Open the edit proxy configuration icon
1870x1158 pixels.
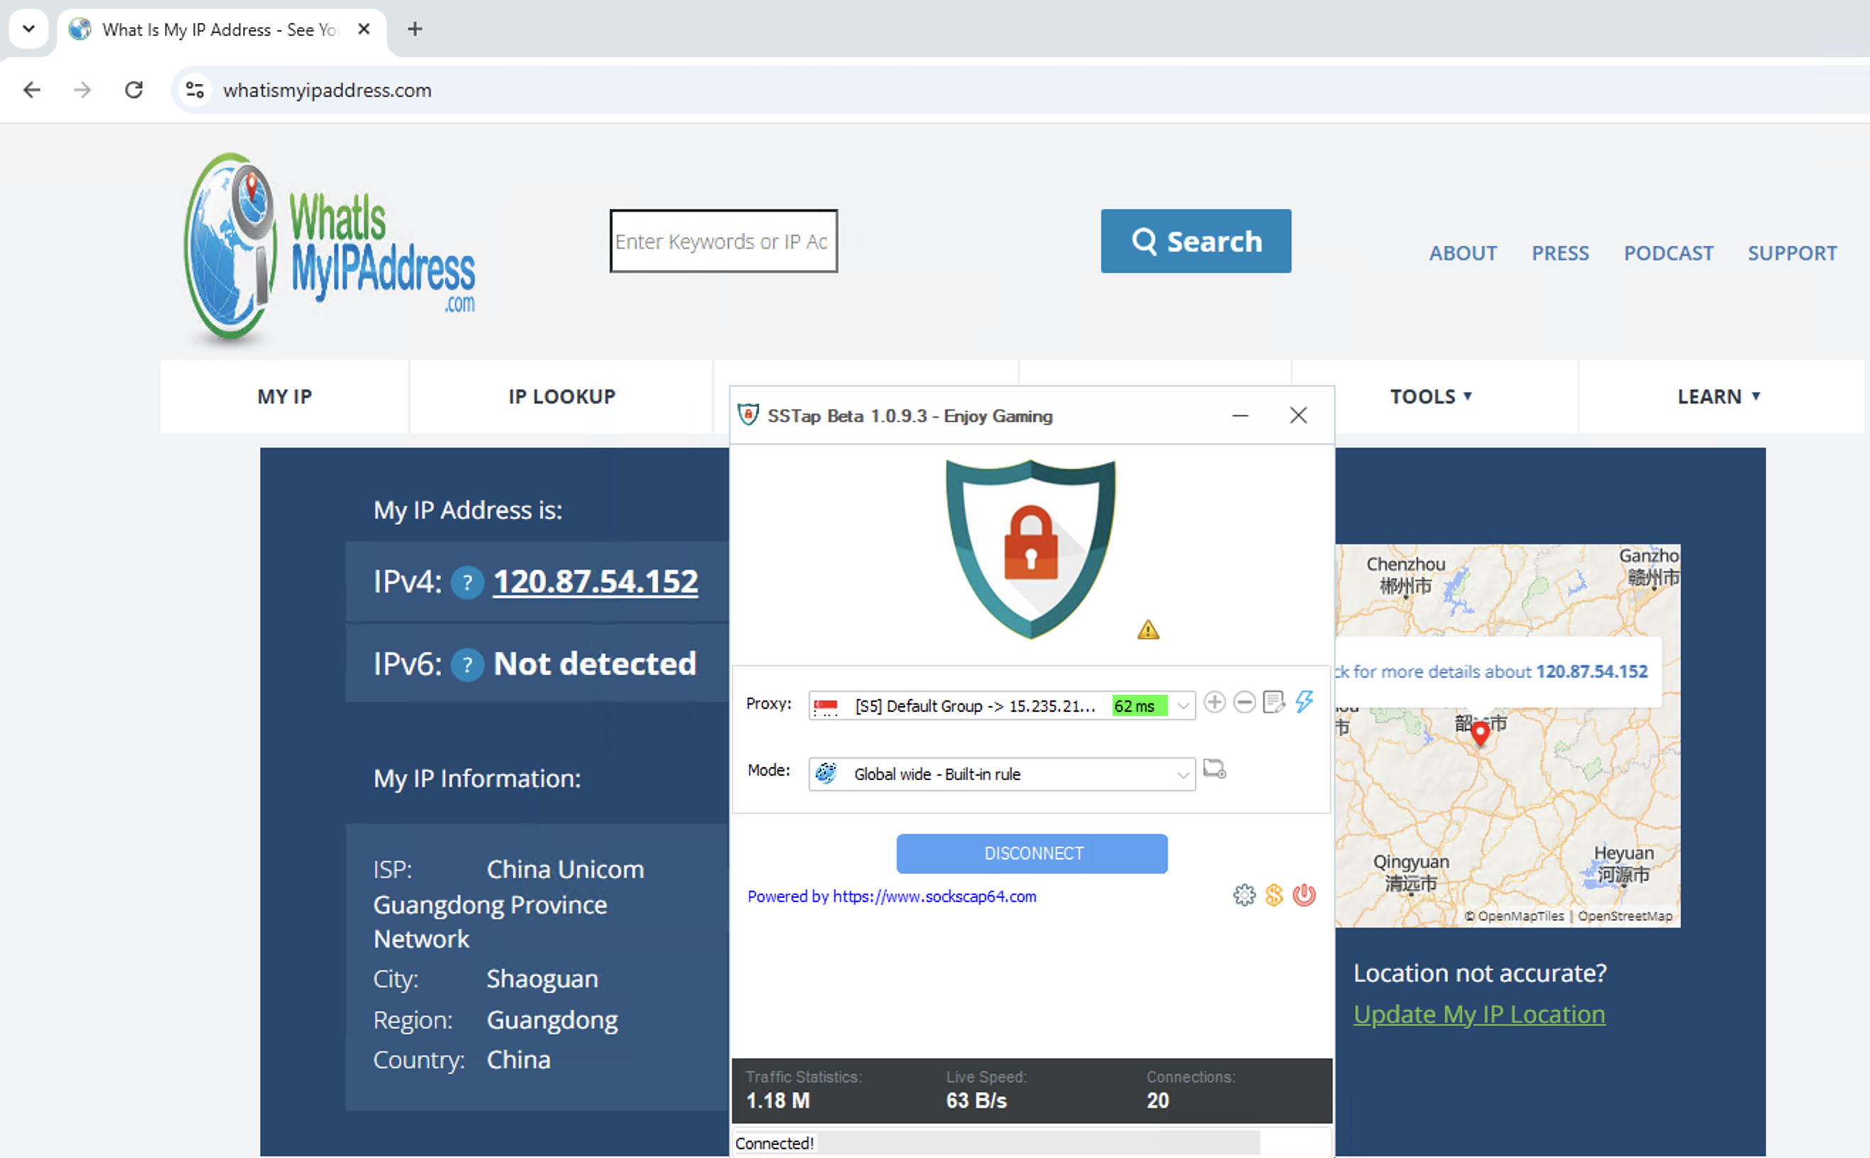1273,703
